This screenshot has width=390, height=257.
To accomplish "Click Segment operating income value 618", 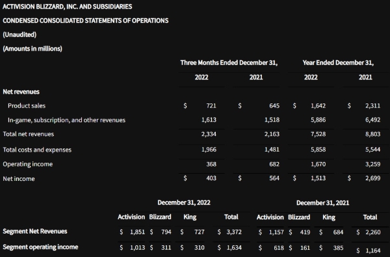I will click(x=279, y=248).
